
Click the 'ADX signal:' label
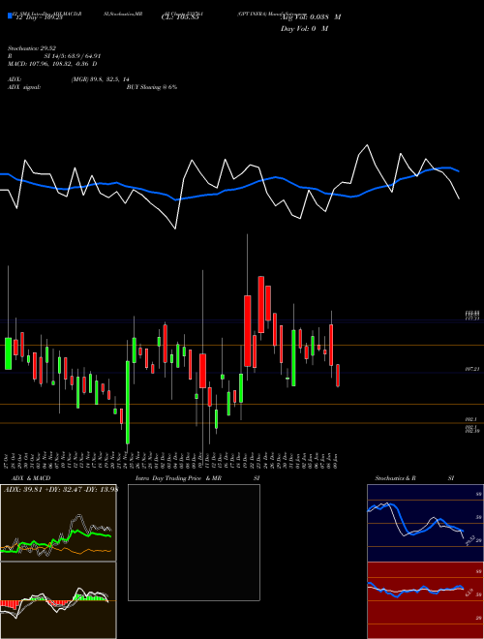pyautogui.click(x=24, y=87)
